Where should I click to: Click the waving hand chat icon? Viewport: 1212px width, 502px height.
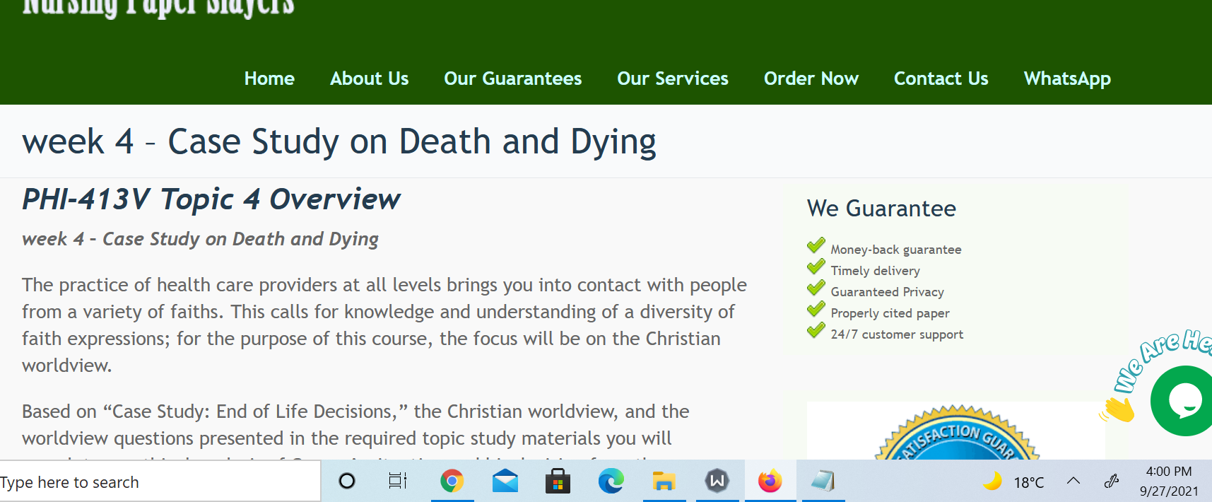tap(1118, 410)
